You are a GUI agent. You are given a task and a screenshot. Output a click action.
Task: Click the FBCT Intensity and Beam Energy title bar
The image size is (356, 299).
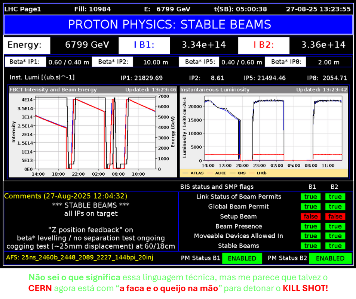click(92, 90)
